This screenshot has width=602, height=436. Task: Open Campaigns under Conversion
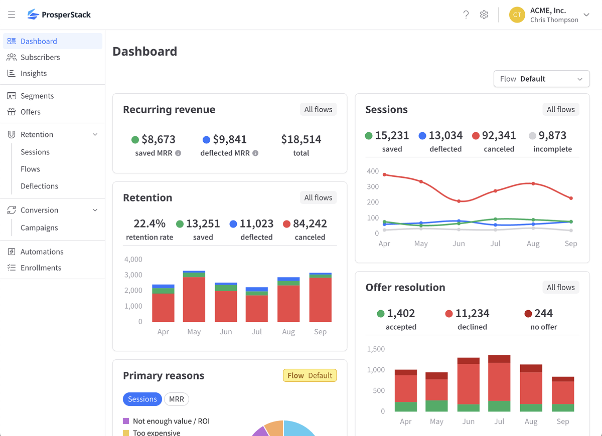pos(39,228)
